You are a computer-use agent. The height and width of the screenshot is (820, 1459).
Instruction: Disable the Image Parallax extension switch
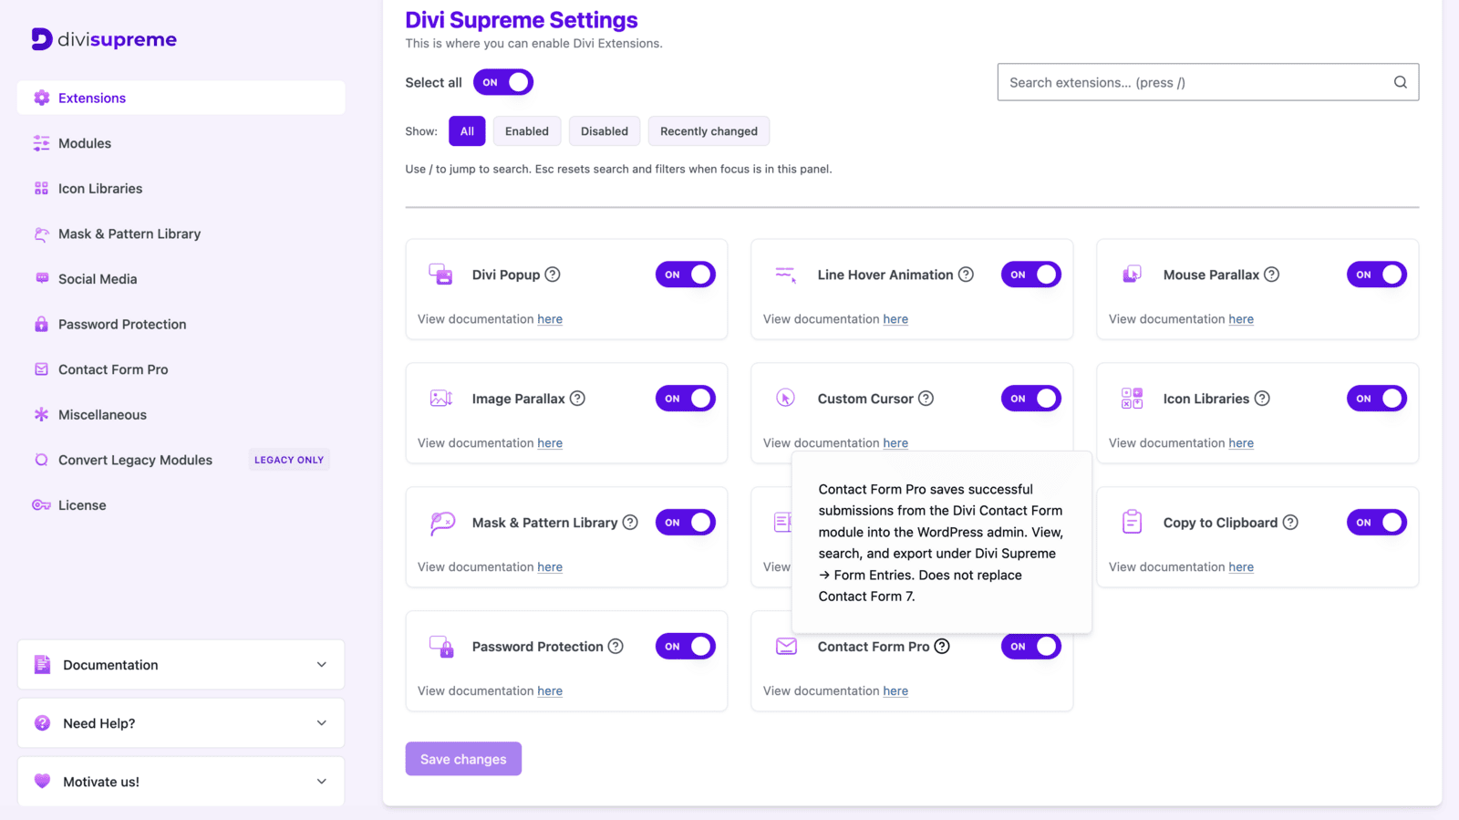tap(686, 399)
